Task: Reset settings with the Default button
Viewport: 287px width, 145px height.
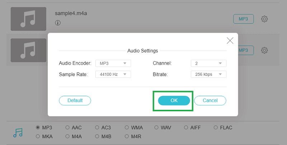Action: tap(75, 100)
